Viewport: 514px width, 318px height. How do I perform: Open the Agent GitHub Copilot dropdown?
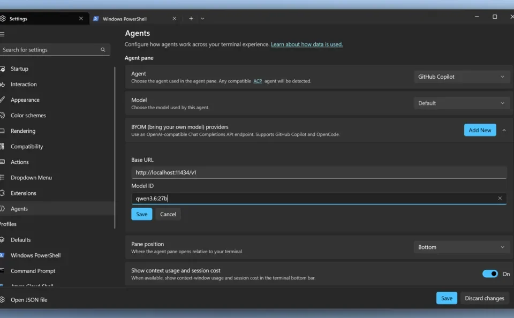click(x=462, y=77)
